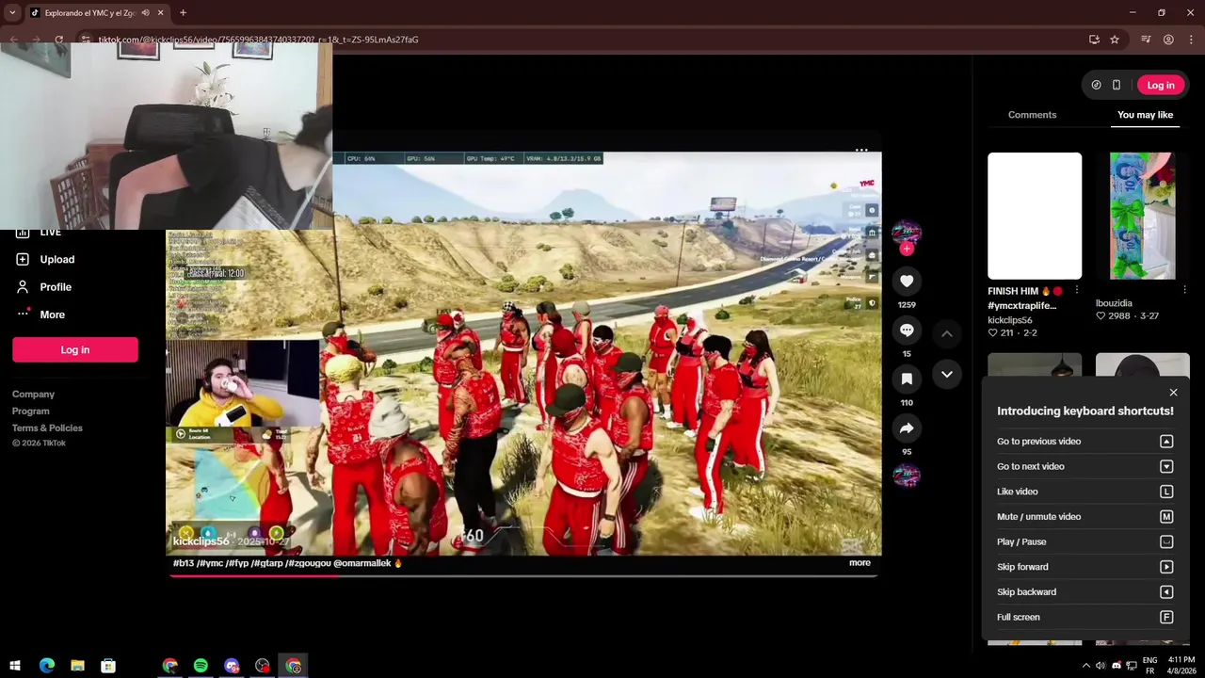Open the Windows Start menu
The width and height of the screenshot is (1205, 678).
pyautogui.click(x=15, y=666)
